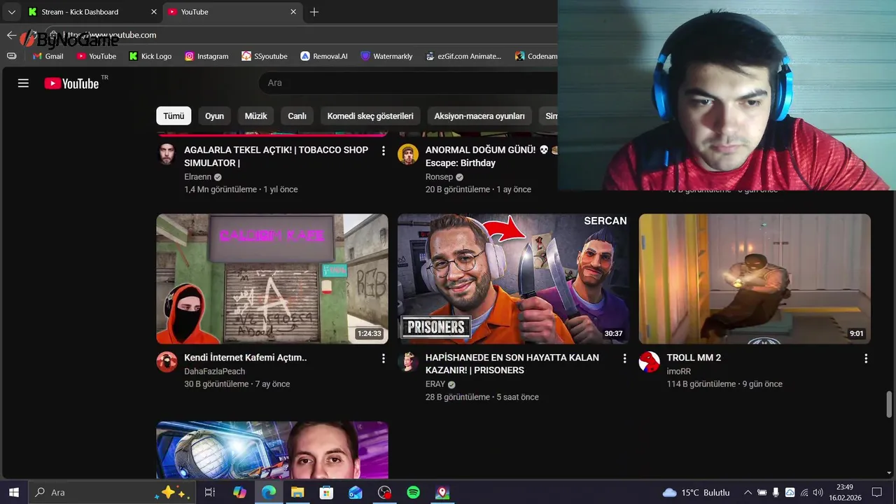Select the Canlı filter chip
The height and width of the screenshot is (504, 896).
(x=297, y=116)
